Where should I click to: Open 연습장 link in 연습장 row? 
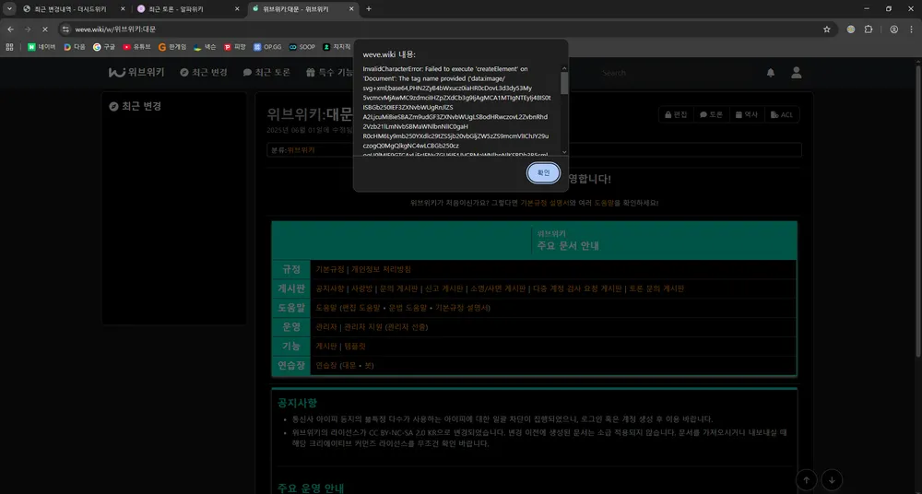326,366
